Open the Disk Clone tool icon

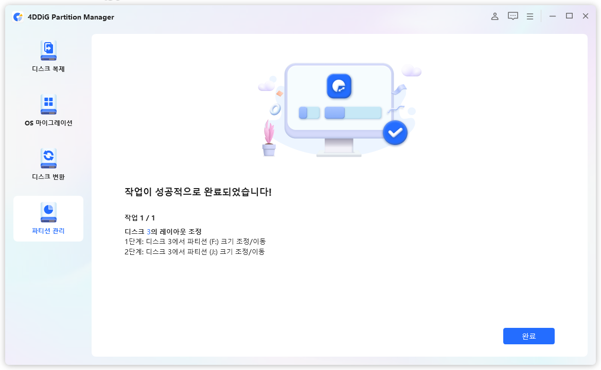click(x=48, y=50)
